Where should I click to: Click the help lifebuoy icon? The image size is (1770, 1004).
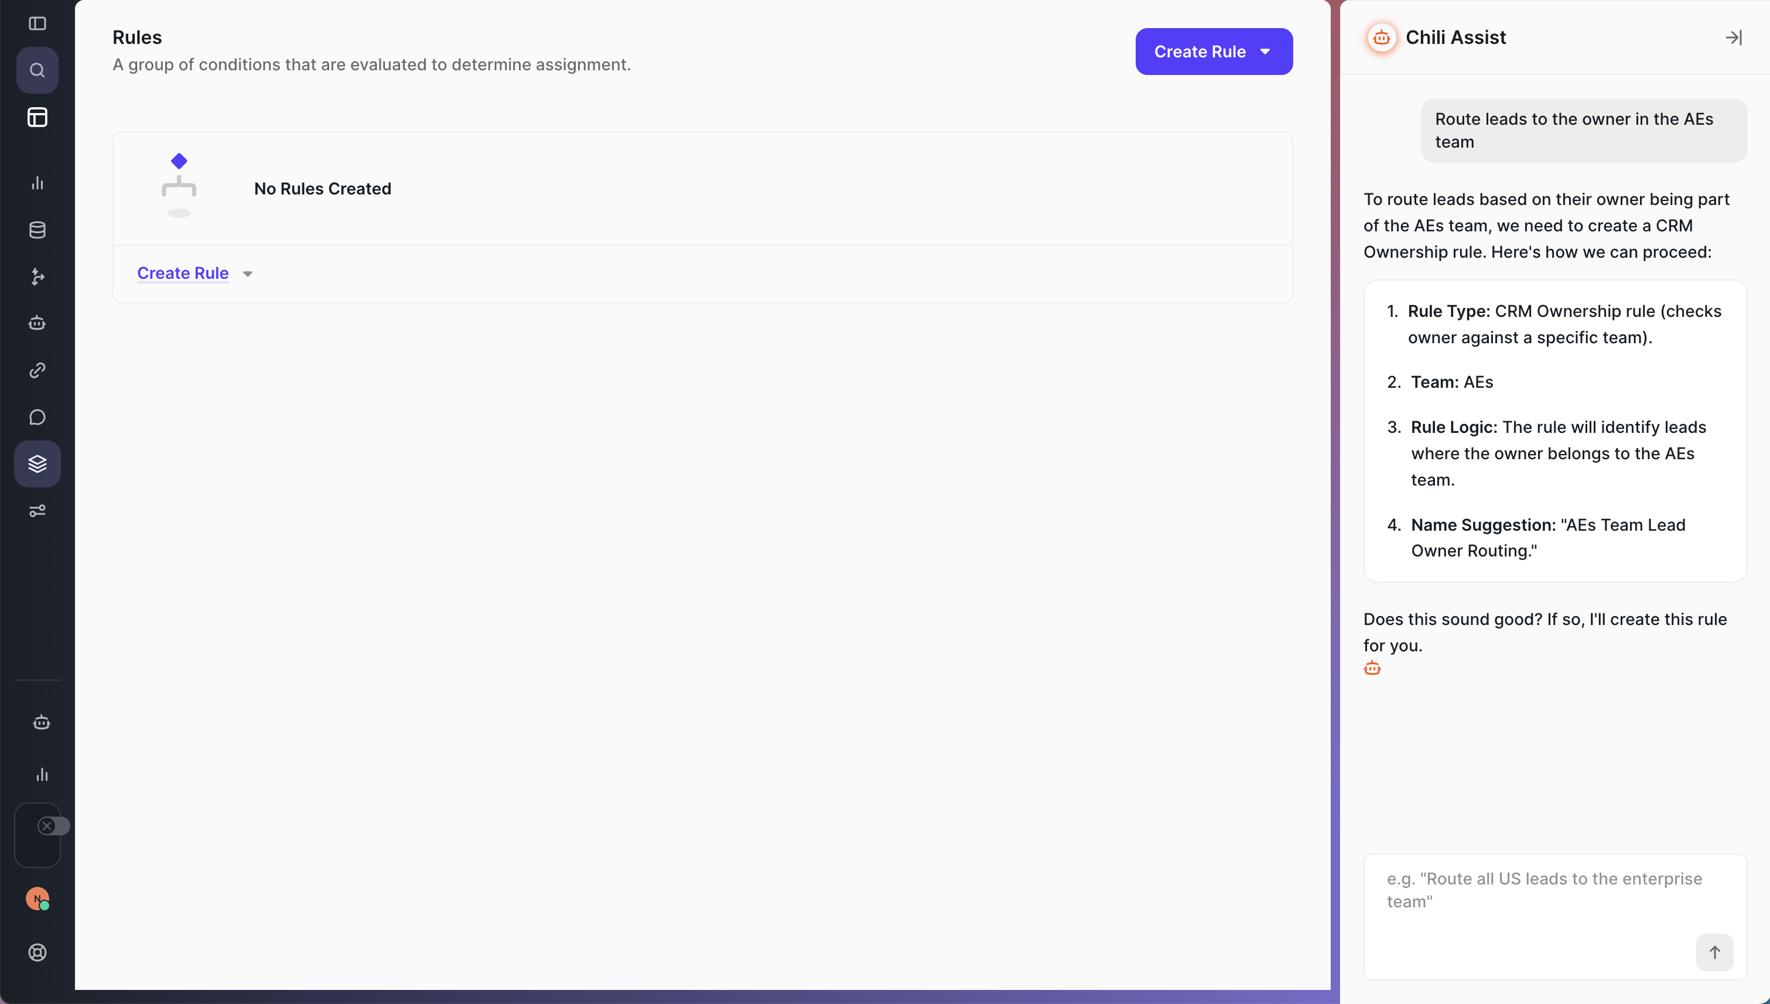(37, 952)
